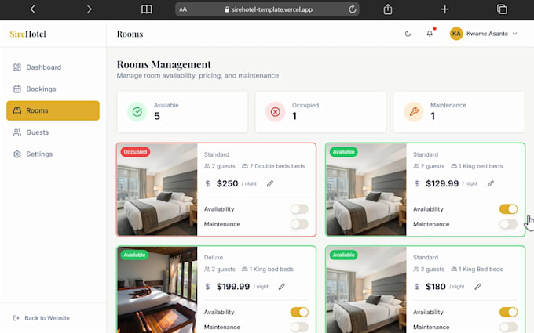The image size is (534, 333).
Task: Click the Occupied badge on the $250 room
Action: (135, 152)
